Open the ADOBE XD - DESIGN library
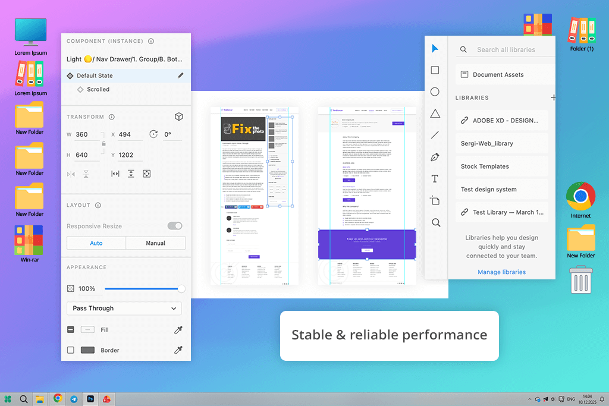 [502, 120]
